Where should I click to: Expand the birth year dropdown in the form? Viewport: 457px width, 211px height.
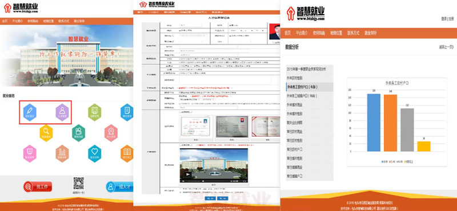point(235,31)
